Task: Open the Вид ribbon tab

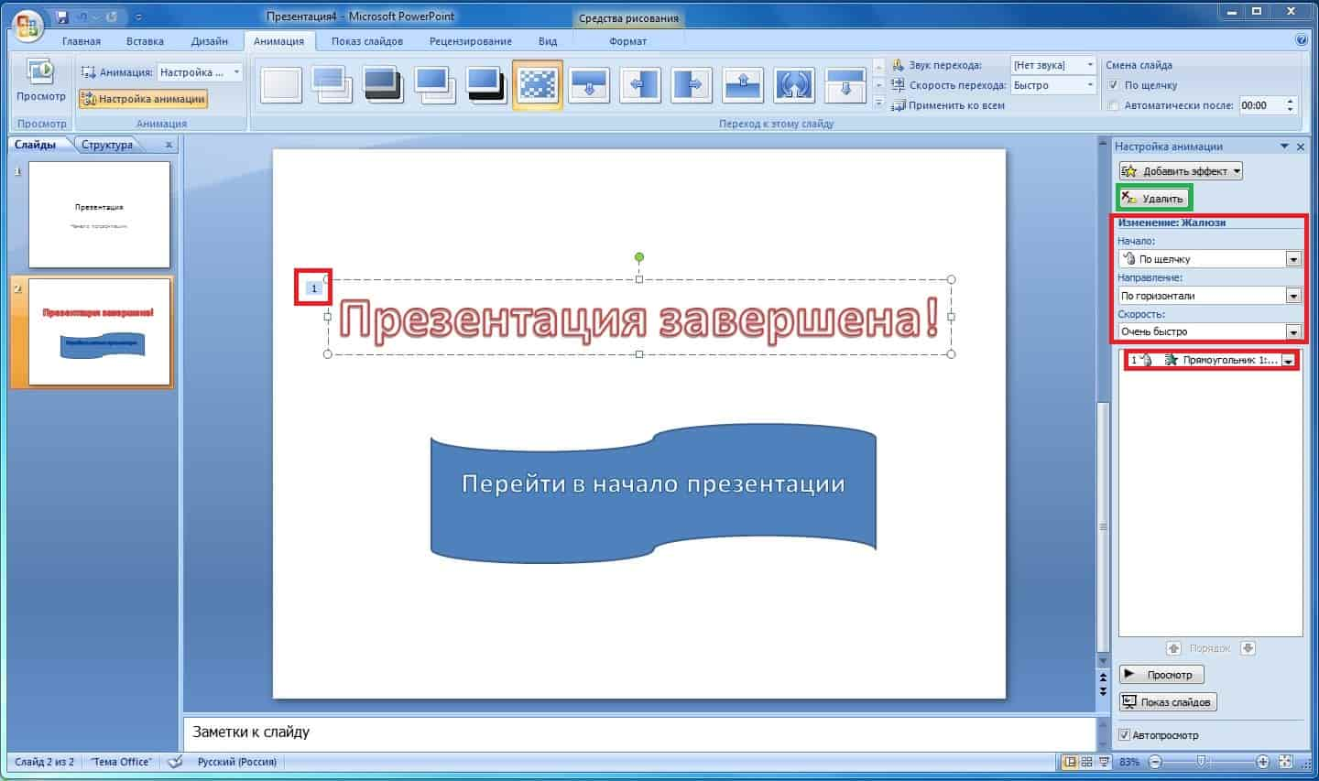Action: pyautogui.click(x=548, y=41)
